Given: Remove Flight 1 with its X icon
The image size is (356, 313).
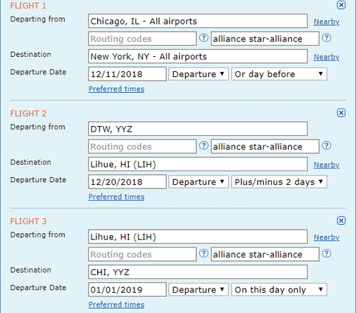Looking at the screenshot, I should (x=341, y=5).
